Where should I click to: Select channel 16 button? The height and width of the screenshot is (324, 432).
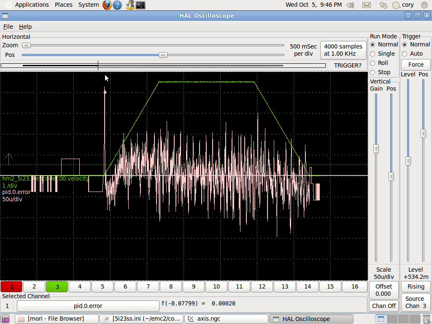pyautogui.click(x=355, y=287)
